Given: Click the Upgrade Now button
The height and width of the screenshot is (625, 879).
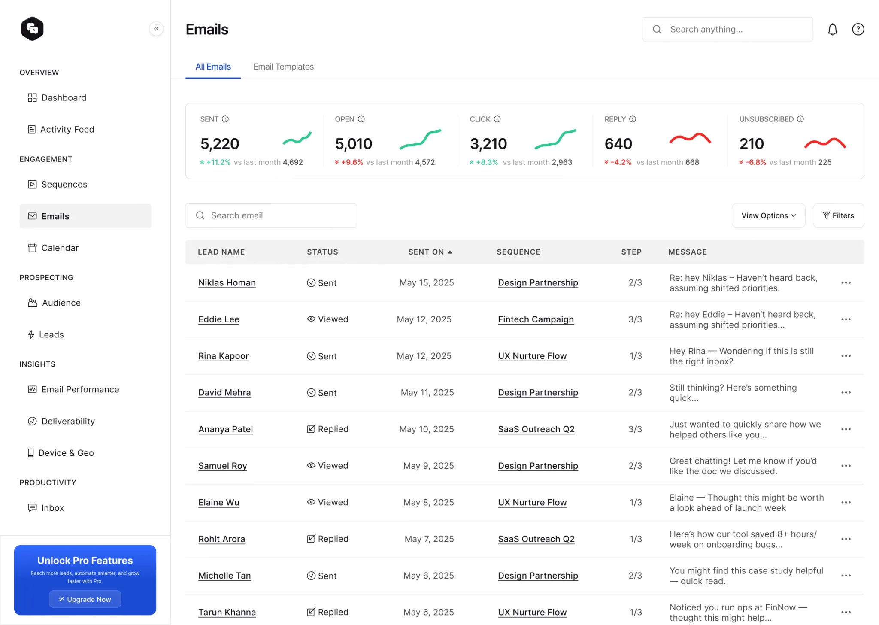Looking at the screenshot, I should point(85,599).
